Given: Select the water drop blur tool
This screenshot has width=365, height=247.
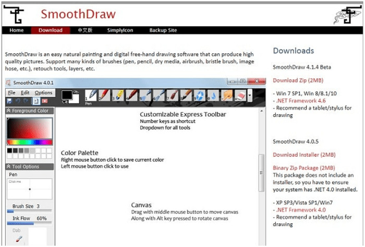Looking at the screenshot, I should pos(213,96).
